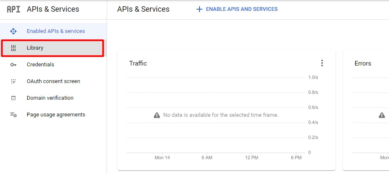Click the Page usage agreements icon
This screenshot has width=389, height=174.
tap(13, 115)
